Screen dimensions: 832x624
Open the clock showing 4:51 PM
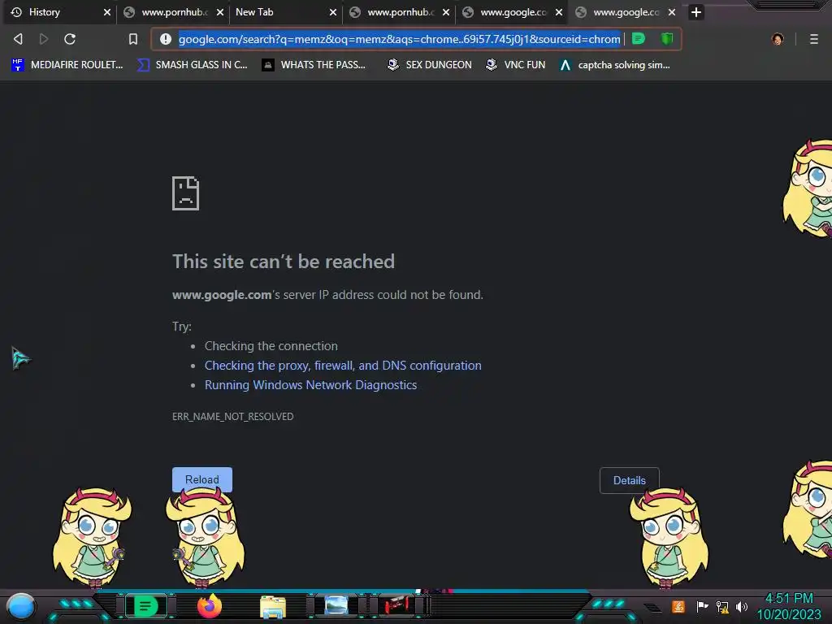(x=788, y=606)
